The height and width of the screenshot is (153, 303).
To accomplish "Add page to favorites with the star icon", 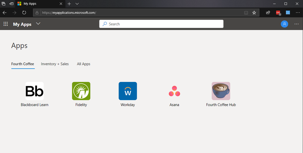I will [x=254, y=13].
